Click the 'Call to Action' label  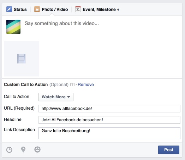click(x=17, y=97)
